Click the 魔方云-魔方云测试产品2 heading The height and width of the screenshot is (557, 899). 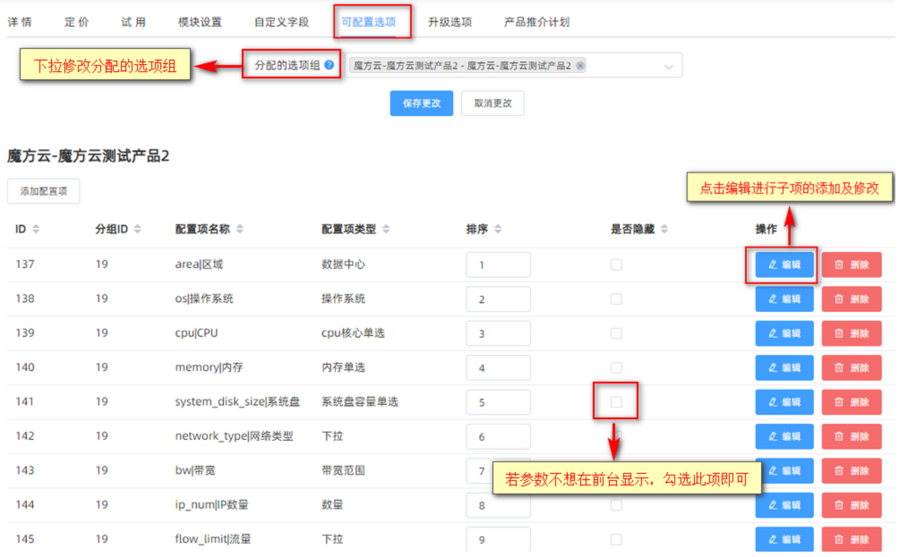(x=88, y=156)
